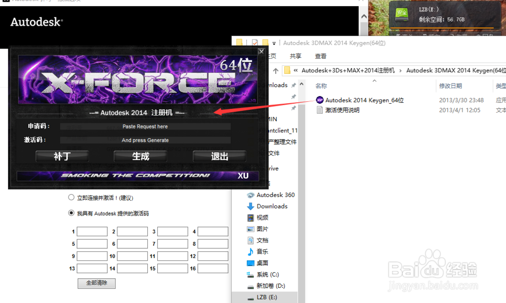This screenshot has width=506, height=303.
Task: Click activation code box number 9
Action: click(x=92, y=256)
